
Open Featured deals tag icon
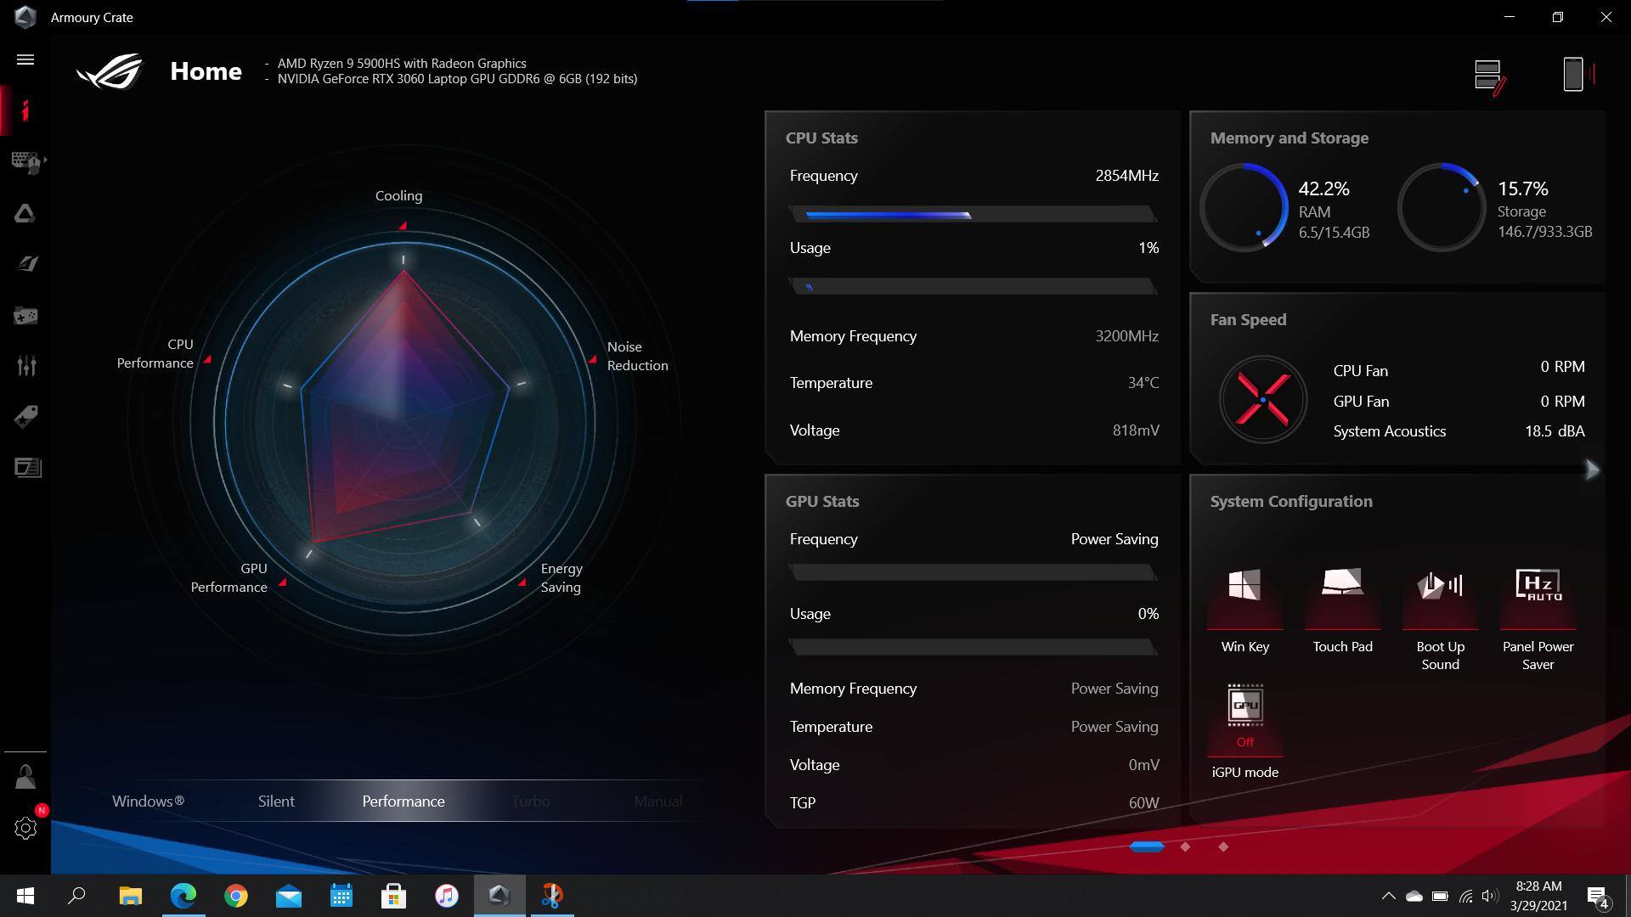26,417
